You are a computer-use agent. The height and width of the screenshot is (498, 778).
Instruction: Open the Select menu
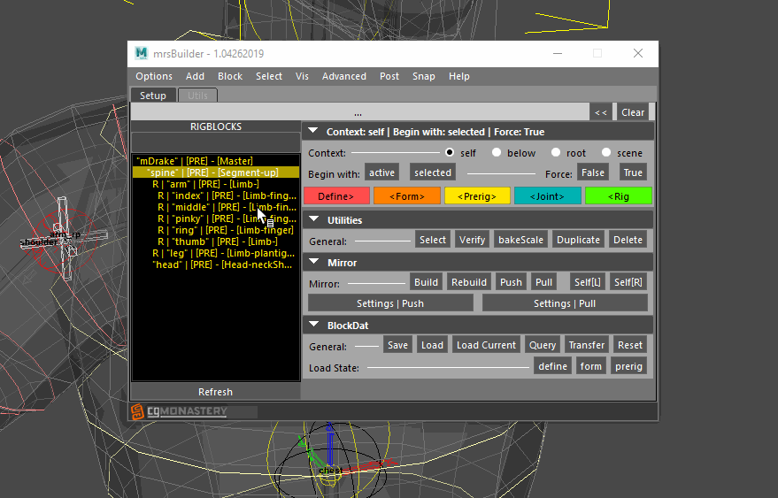pos(269,76)
